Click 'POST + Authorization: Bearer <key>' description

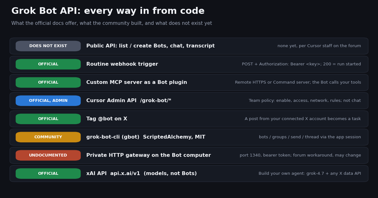click(301, 64)
